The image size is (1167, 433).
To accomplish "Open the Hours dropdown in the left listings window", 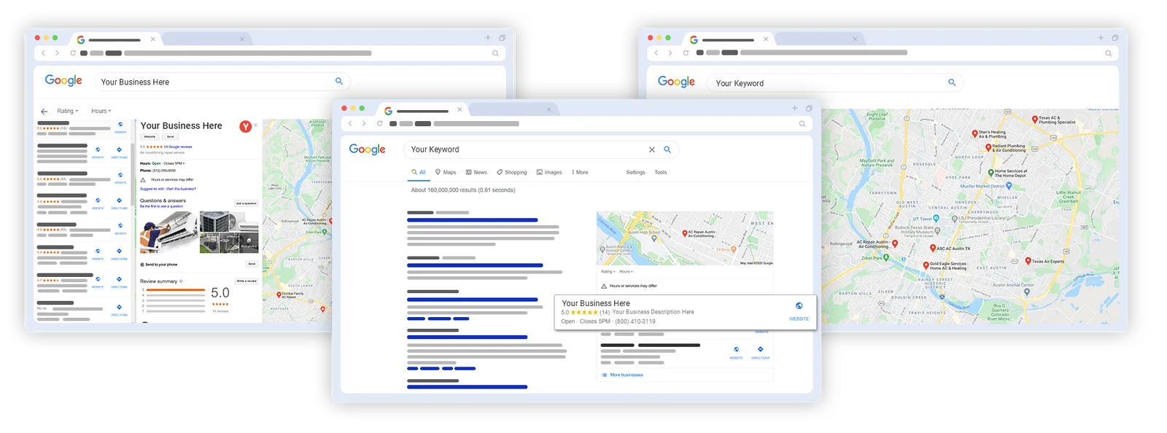I will click(x=101, y=112).
